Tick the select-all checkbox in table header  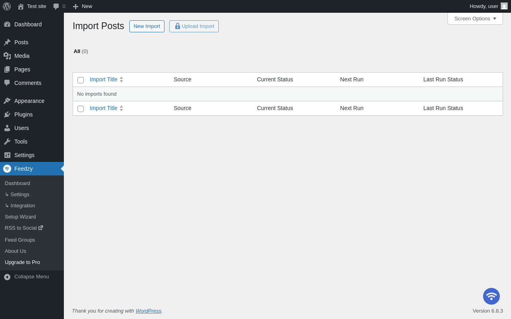81,80
